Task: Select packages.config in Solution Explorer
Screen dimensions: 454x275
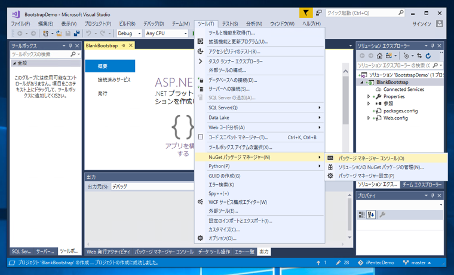Action: coord(400,111)
